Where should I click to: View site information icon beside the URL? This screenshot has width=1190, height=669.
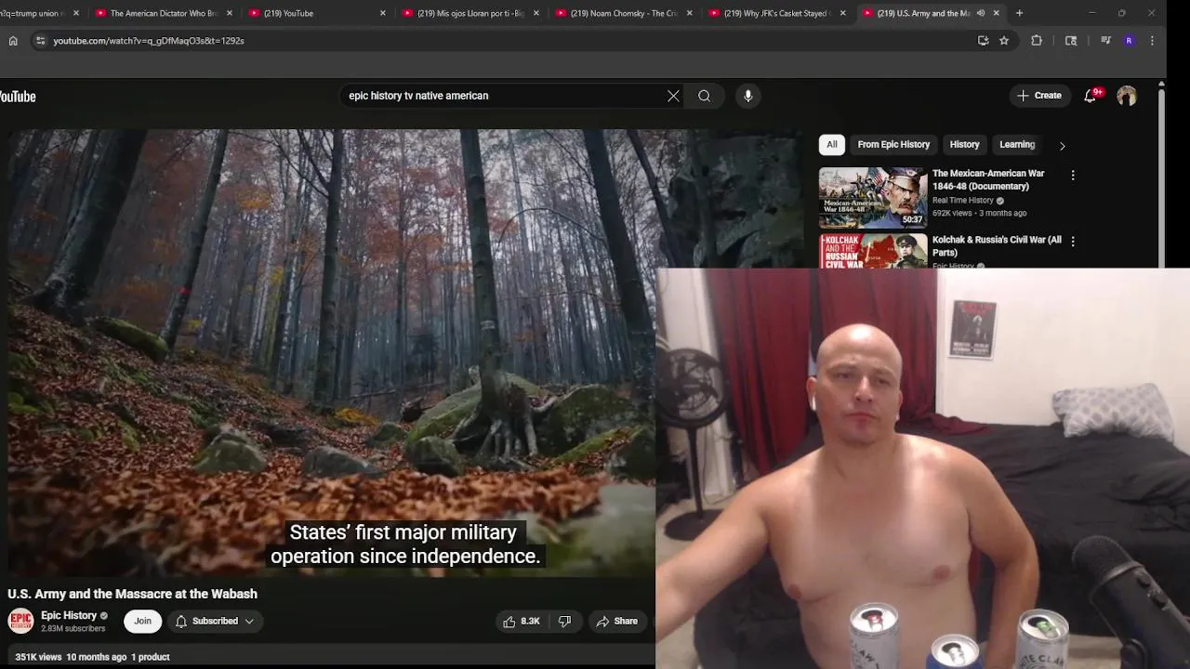40,41
